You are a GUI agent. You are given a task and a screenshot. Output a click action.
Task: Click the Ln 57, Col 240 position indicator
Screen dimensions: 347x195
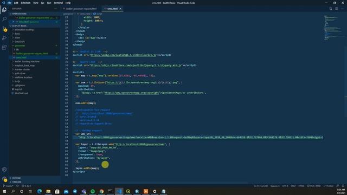[x=261, y=186]
